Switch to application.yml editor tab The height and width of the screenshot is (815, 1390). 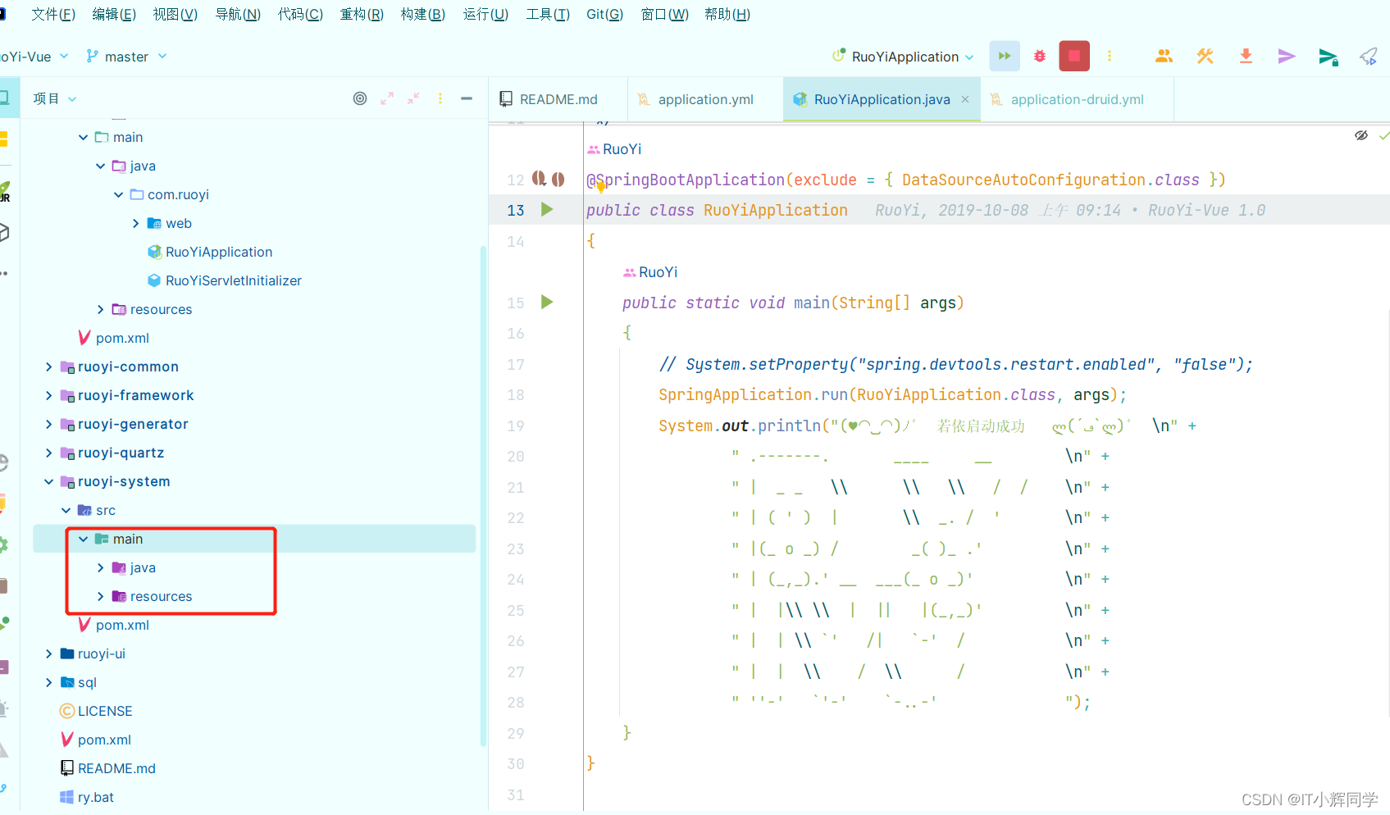705,99
